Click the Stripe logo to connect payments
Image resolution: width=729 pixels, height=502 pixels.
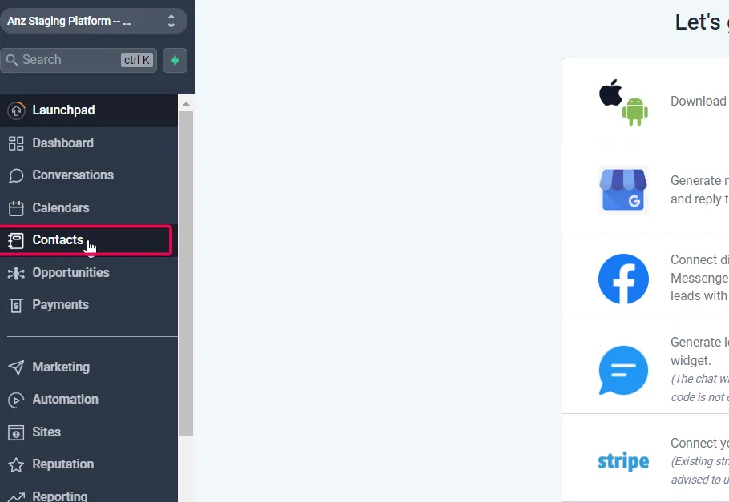tap(623, 461)
